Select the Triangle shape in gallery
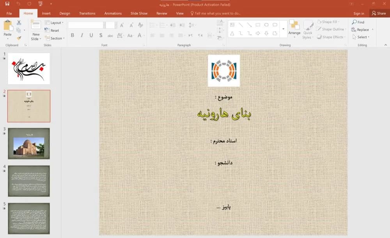 tap(232, 33)
